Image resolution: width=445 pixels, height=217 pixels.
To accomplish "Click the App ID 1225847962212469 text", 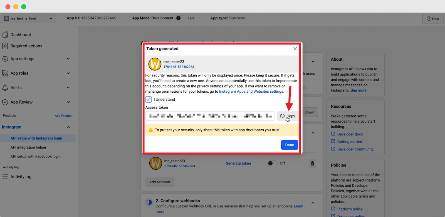I will [92, 18].
